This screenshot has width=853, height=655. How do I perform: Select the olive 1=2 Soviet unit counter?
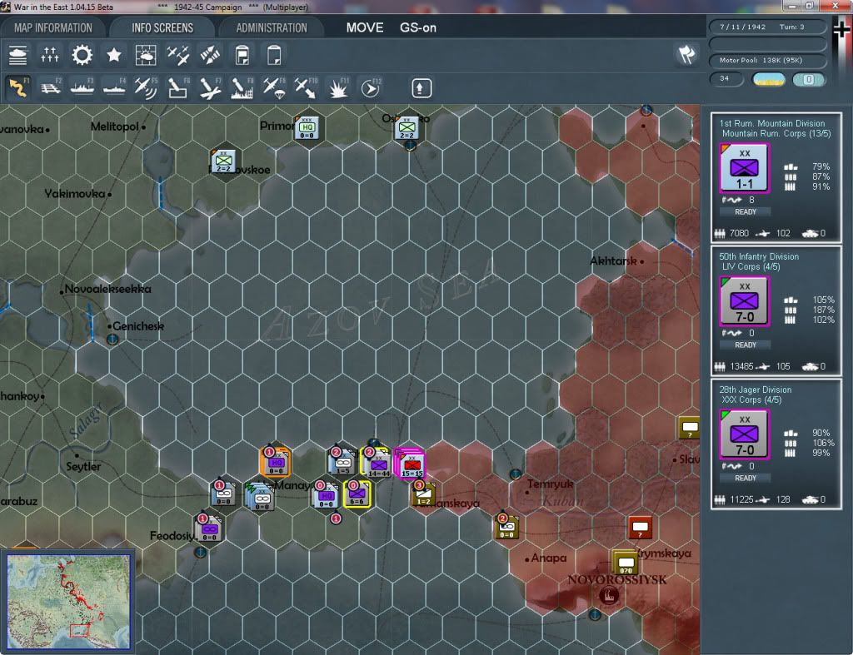(424, 494)
